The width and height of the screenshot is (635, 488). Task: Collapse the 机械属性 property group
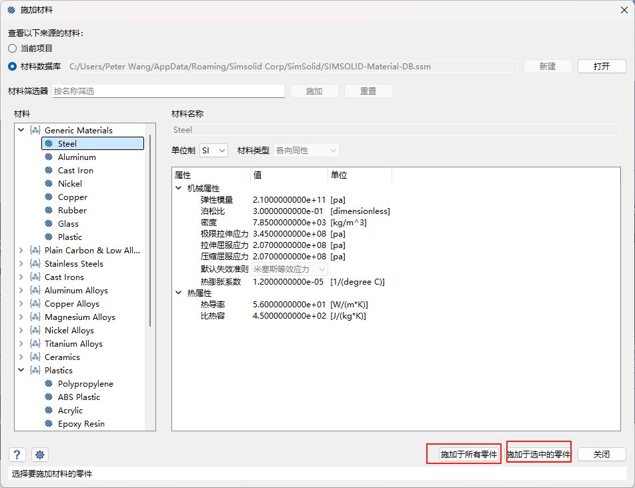[178, 189]
